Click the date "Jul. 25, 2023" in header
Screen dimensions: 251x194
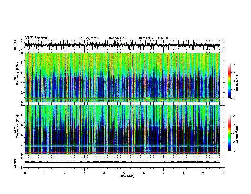(88, 38)
